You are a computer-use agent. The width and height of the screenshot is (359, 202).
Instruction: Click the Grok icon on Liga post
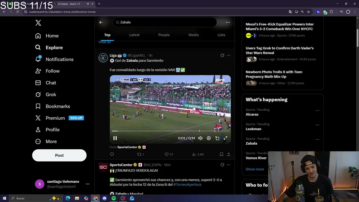click(x=222, y=56)
